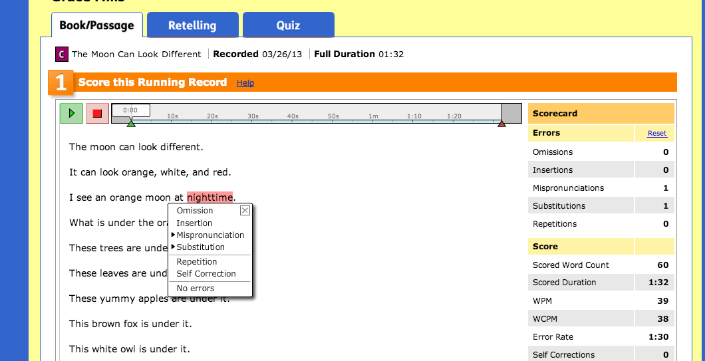Screen dimensions: 705x361
Task: Choose Insertion from error menu
Action: click(194, 223)
